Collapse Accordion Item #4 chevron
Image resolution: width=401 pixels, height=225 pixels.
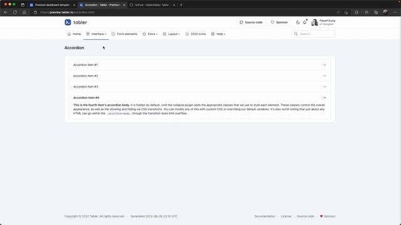click(x=325, y=97)
